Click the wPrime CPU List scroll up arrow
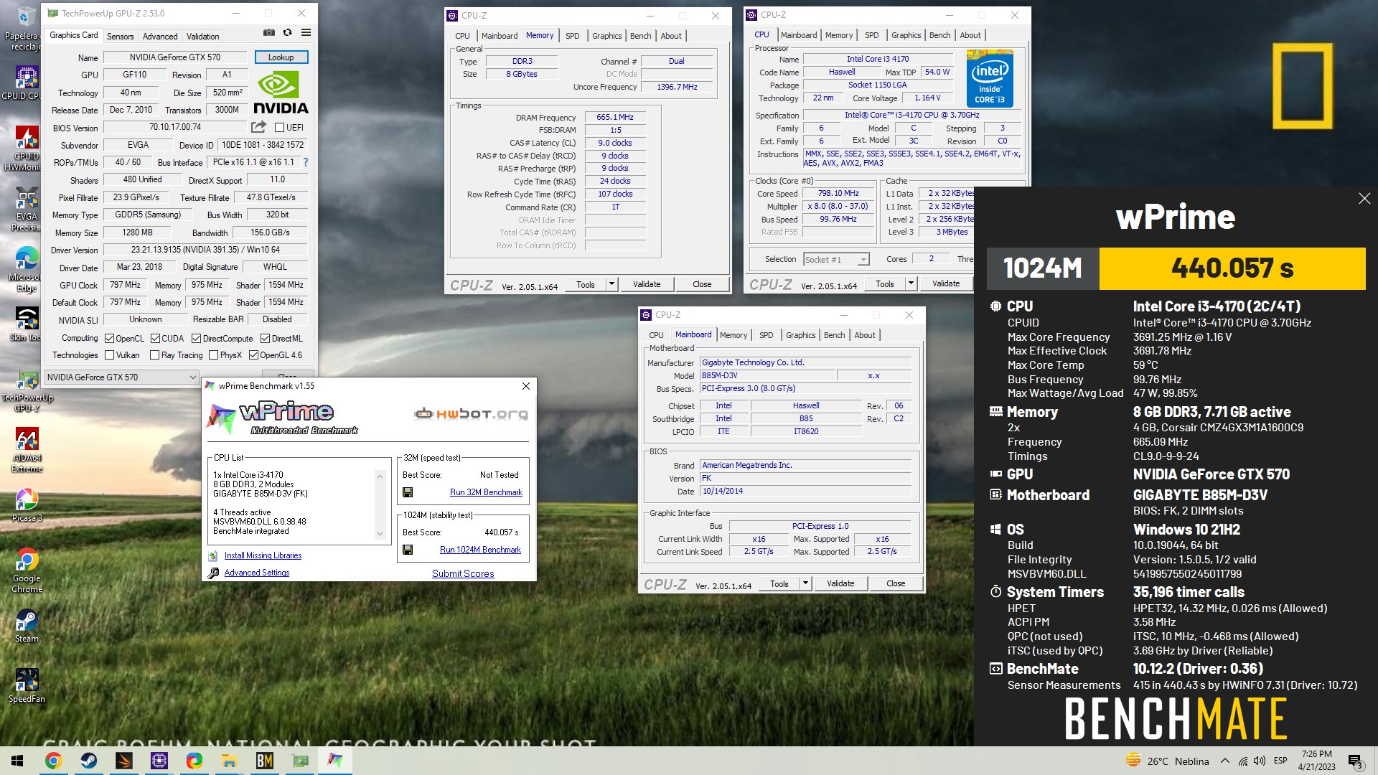This screenshot has height=775, width=1378. [380, 476]
